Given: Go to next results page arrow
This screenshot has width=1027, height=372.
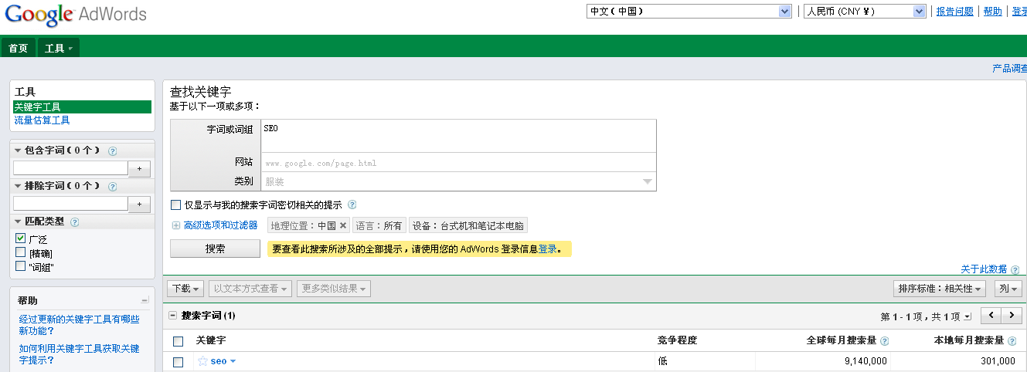Looking at the screenshot, I should tap(1012, 316).
